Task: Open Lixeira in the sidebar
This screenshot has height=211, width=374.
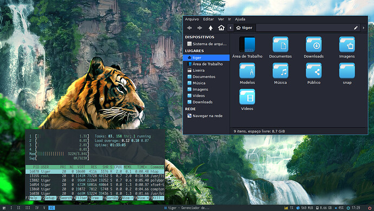Action: pyautogui.click(x=207, y=70)
